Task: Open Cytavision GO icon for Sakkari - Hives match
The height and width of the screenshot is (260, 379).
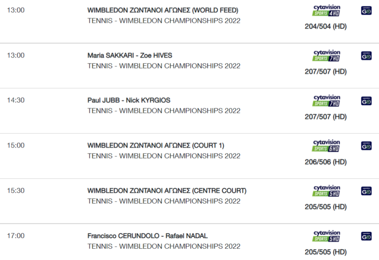Action: click(x=366, y=56)
